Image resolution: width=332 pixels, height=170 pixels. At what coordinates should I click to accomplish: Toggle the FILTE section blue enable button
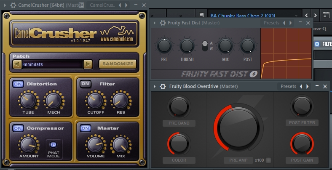click(x=317, y=44)
